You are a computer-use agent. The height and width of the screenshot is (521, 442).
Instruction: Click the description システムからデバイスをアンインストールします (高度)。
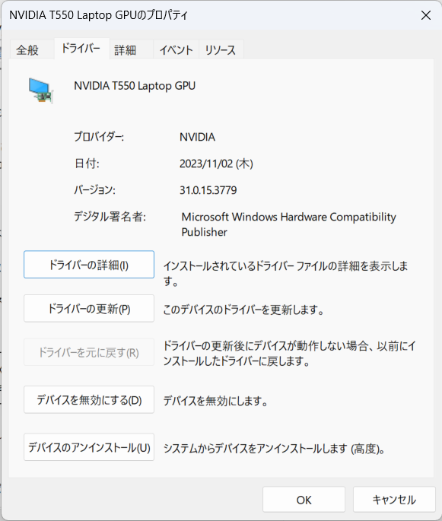[274, 449]
